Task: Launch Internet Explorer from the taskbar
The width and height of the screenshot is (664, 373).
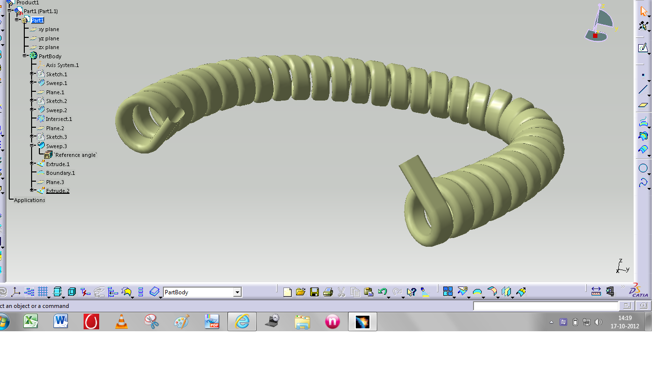Action: point(242,321)
